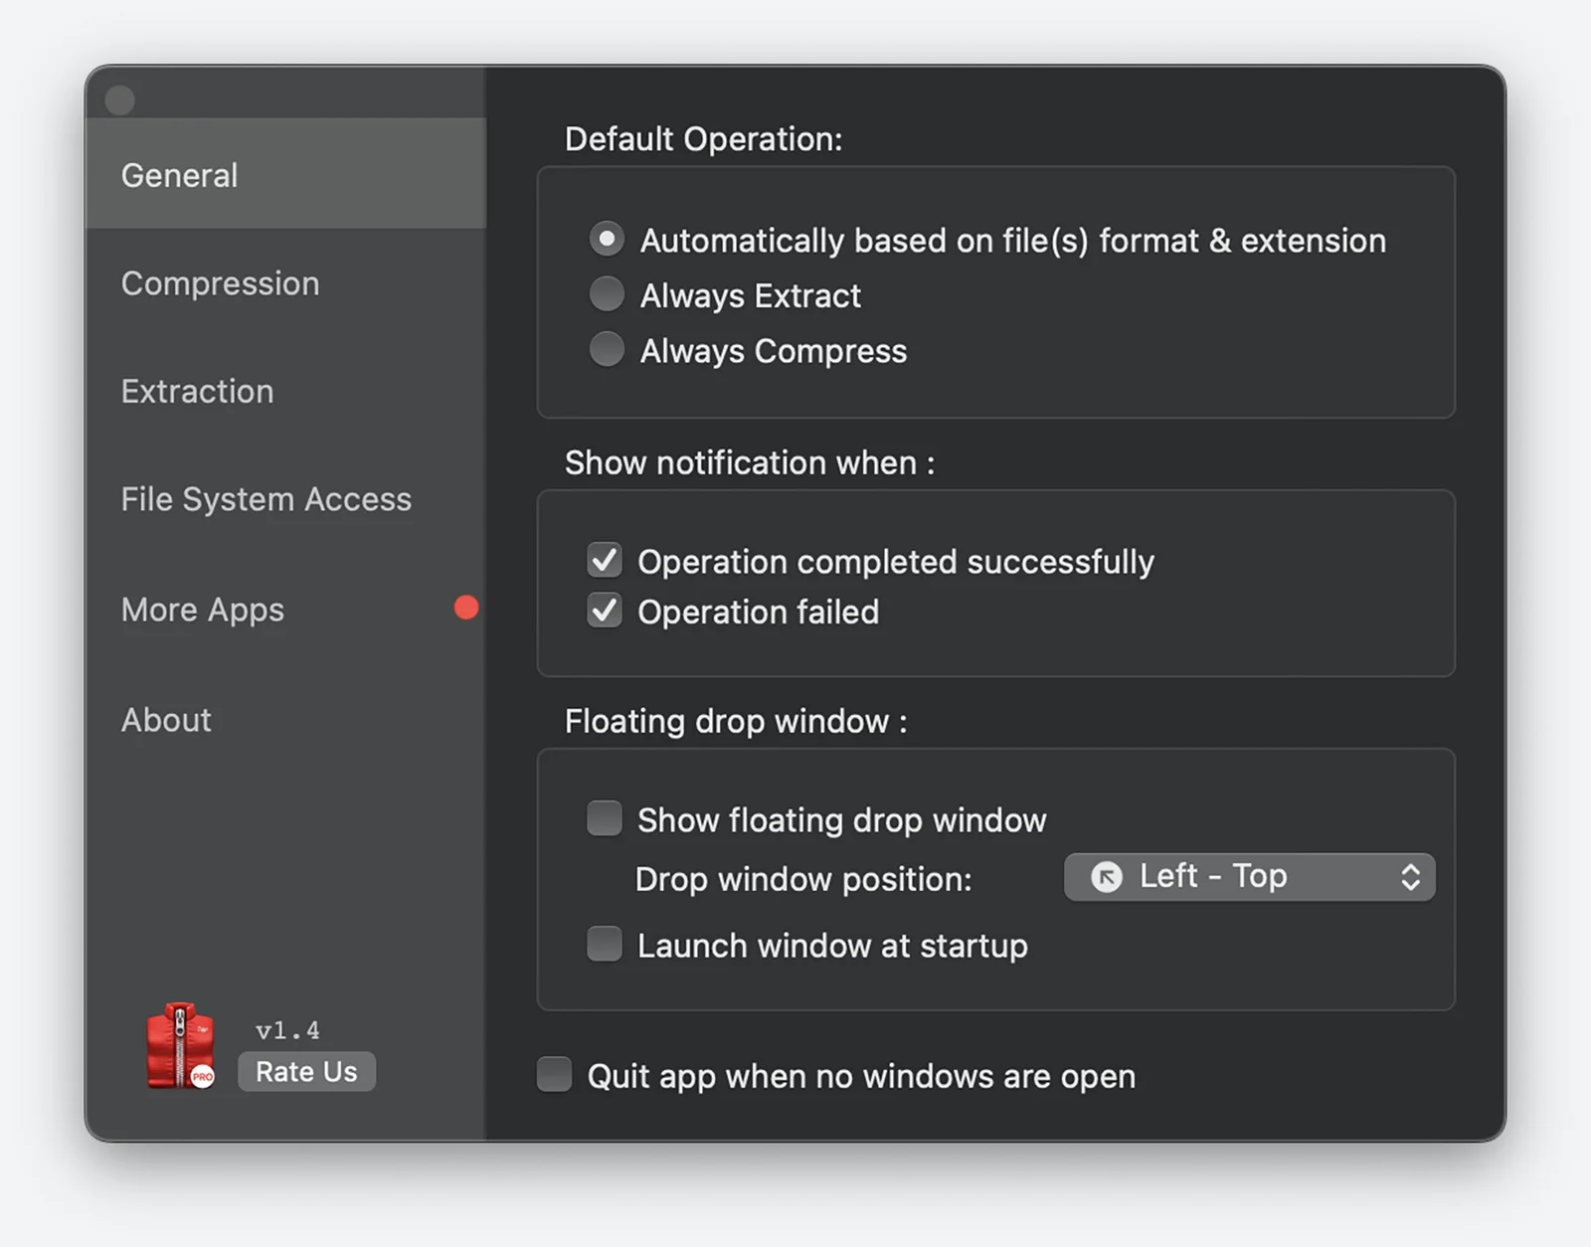Enable Launch window at startup checkbox
This screenshot has width=1591, height=1247.
[605, 944]
